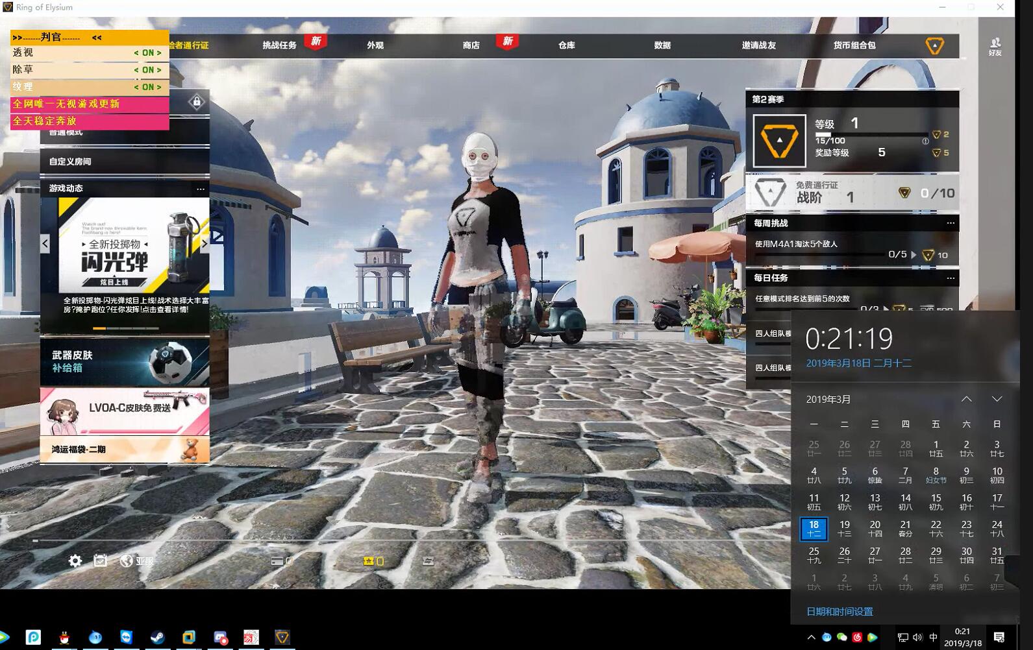Click the Chinese IME indicator
The height and width of the screenshot is (650, 1033).
point(933,638)
